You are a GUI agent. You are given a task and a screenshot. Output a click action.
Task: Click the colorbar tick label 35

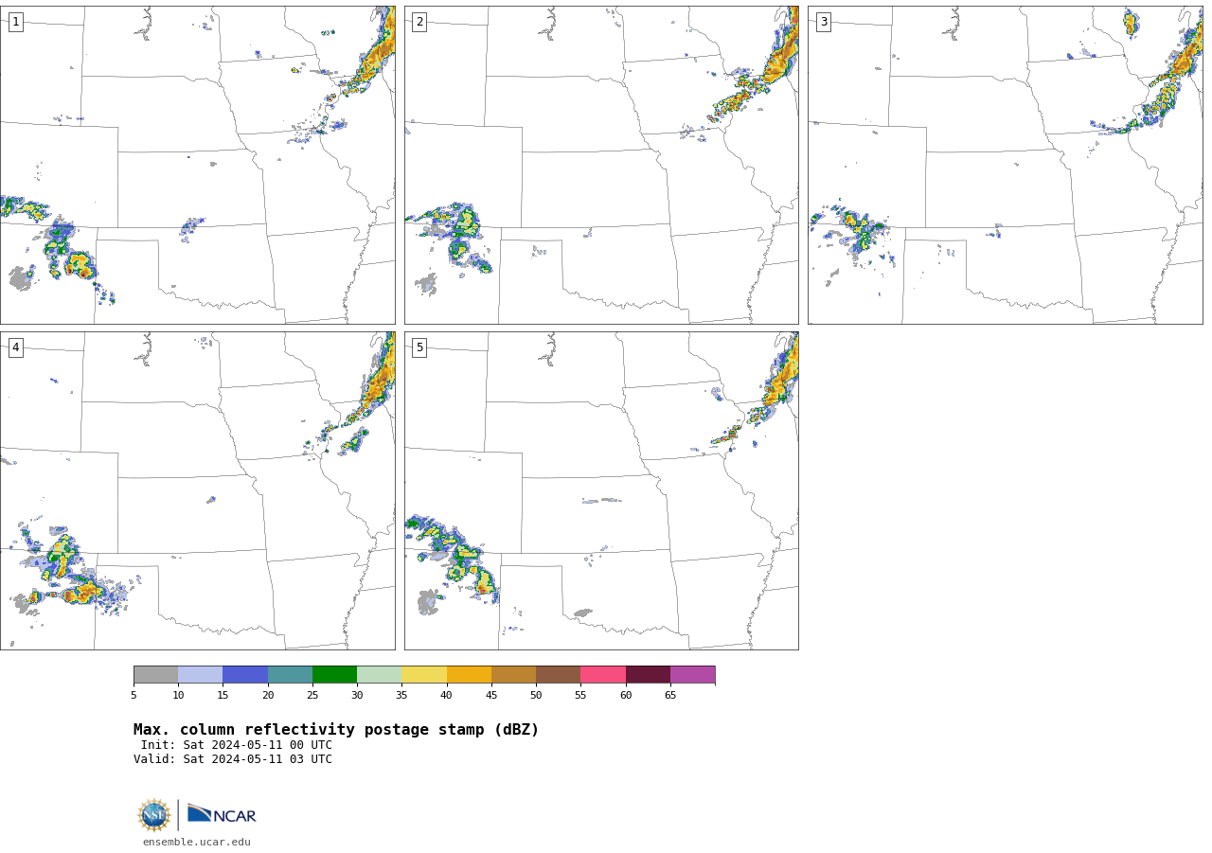click(401, 696)
